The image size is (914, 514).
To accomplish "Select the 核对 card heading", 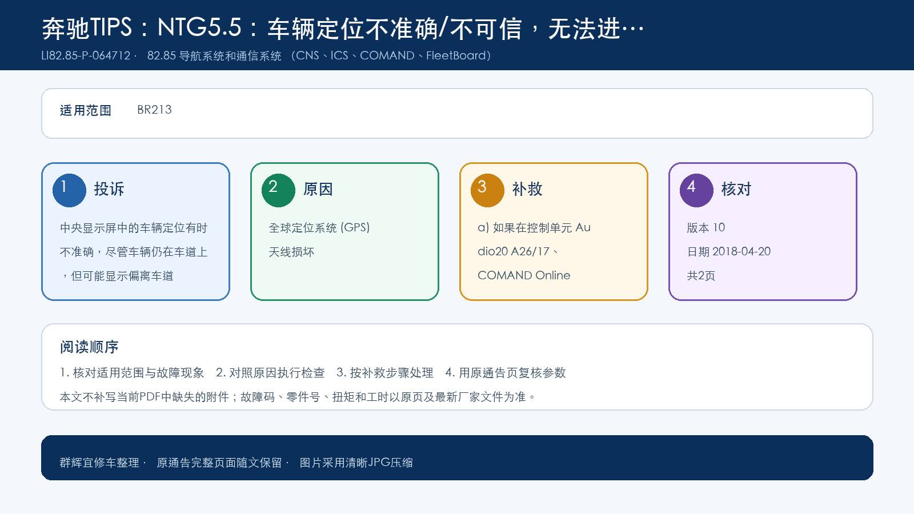I will [736, 189].
